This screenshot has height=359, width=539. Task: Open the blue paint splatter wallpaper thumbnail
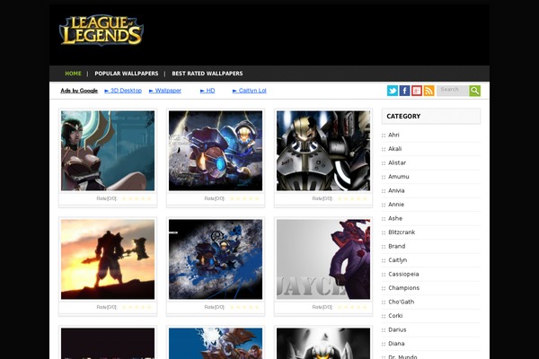pos(216,259)
